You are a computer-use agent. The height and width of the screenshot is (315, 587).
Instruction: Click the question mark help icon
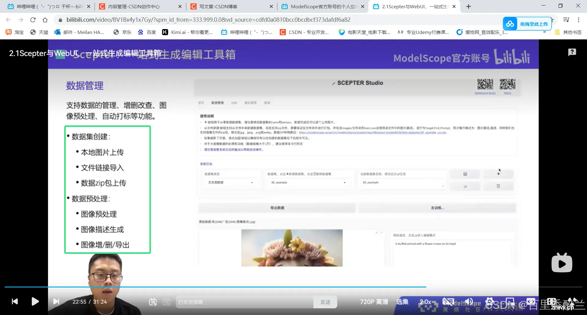[x=572, y=52]
